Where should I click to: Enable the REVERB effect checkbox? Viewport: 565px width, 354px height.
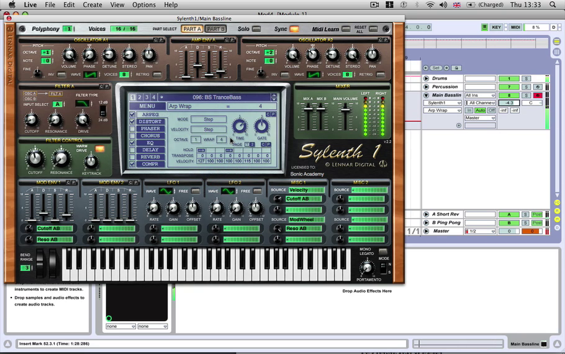point(132,157)
